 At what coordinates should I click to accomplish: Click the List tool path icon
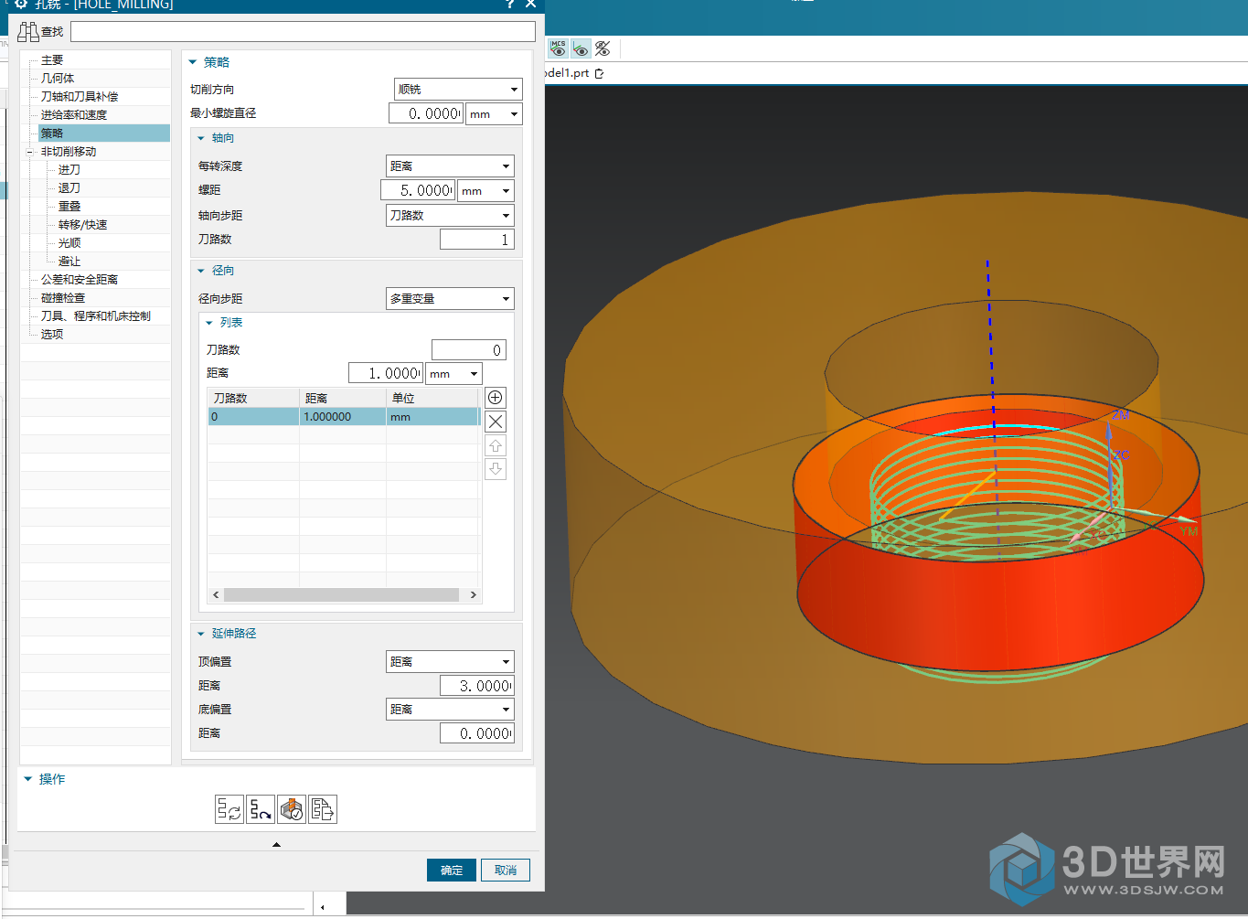(323, 809)
